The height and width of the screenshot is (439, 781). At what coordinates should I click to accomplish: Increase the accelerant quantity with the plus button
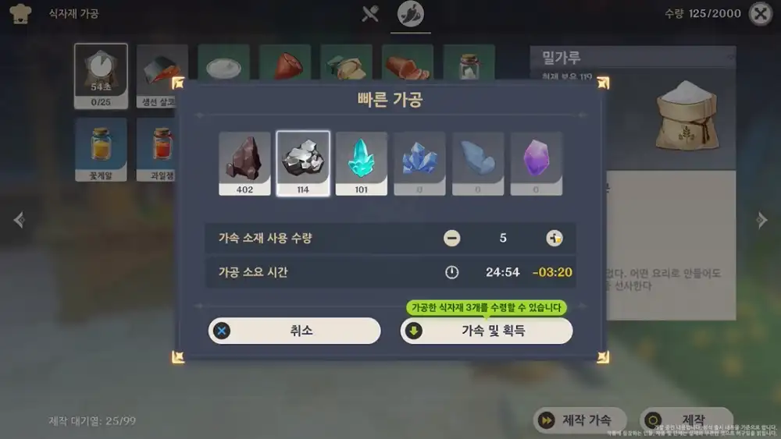(x=554, y=238)
